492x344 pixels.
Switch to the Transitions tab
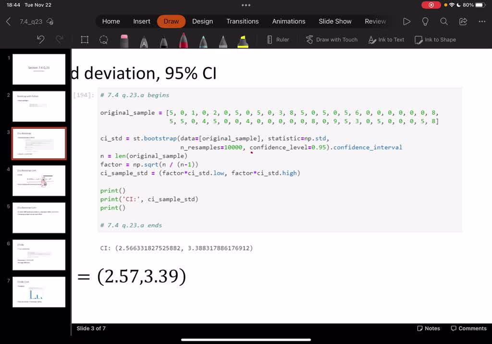[243, 21]
